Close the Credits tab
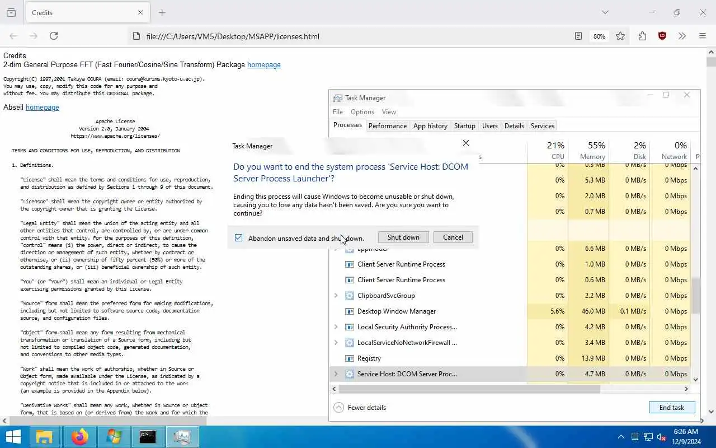 (x=140, y=12)
